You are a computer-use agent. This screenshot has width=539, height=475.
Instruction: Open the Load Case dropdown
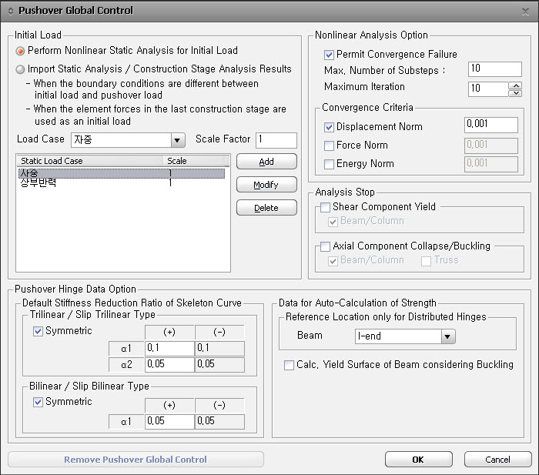[177, 140]
